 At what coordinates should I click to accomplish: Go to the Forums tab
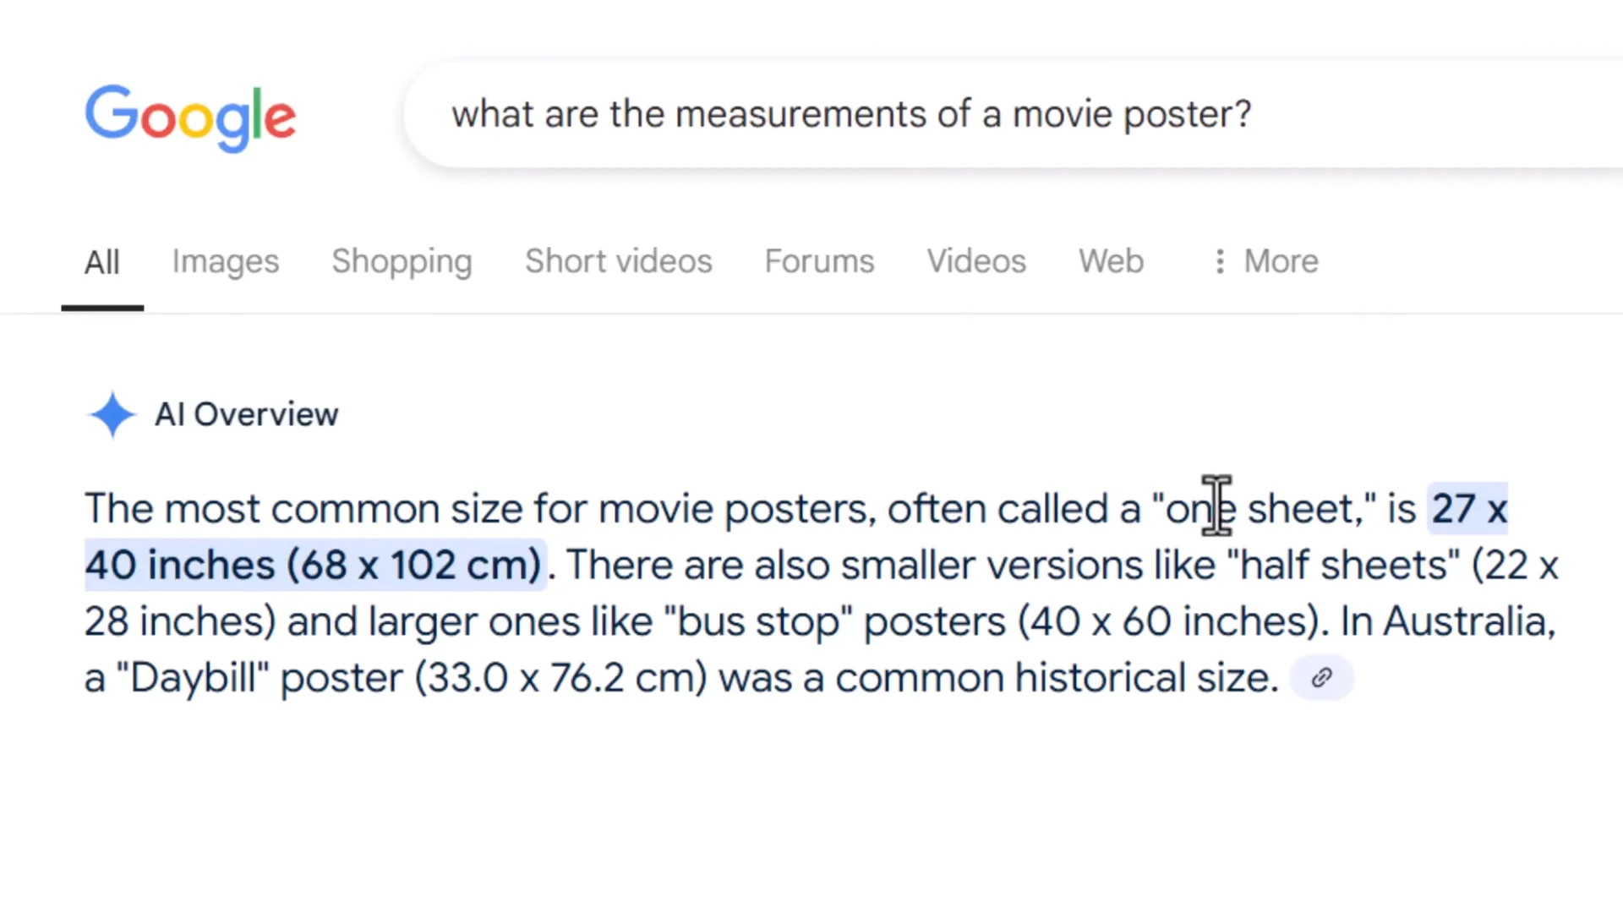tap(819, 261)
